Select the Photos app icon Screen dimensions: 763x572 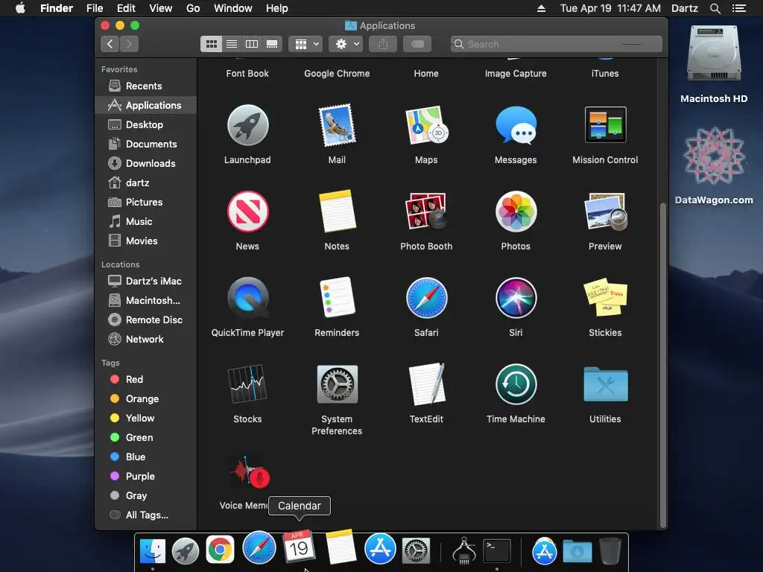516,212
